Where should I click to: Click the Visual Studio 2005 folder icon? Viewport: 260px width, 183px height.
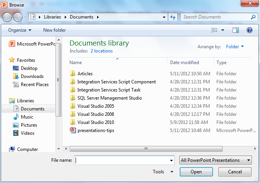73,106
